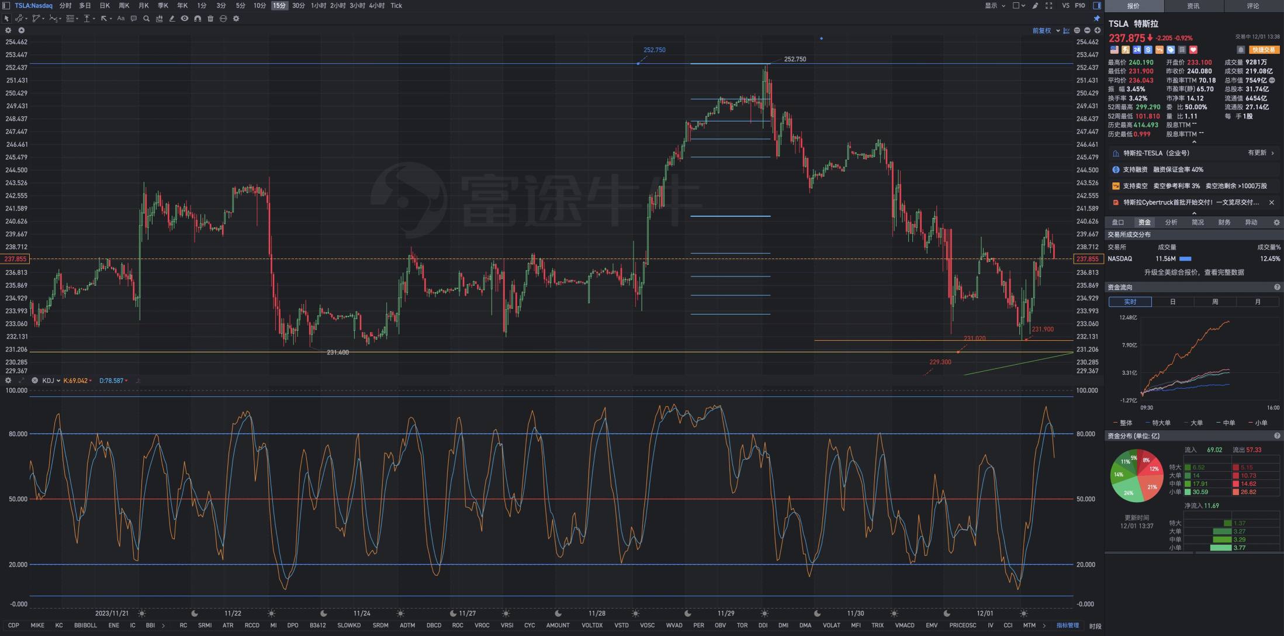Open 资金流向 help question mark
This screenshot has height=636, width=1284.
(1277, 287)
